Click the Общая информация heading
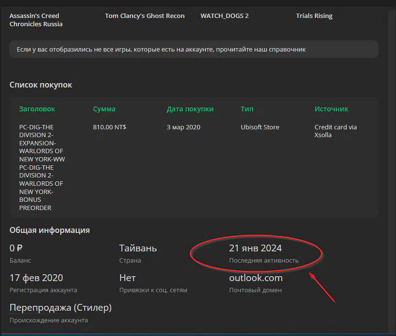The image size is (396, 336). coord(50,230)
